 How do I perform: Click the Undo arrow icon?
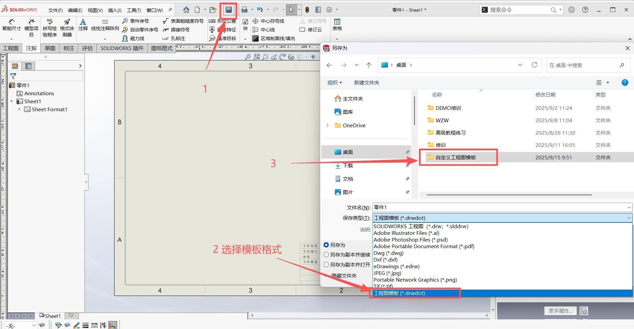260,10
